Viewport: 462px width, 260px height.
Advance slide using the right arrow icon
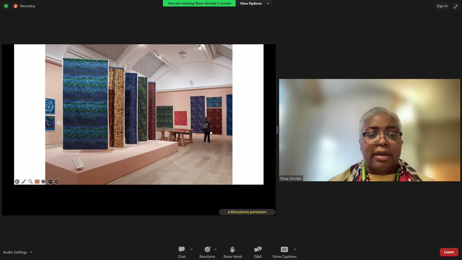57,181
